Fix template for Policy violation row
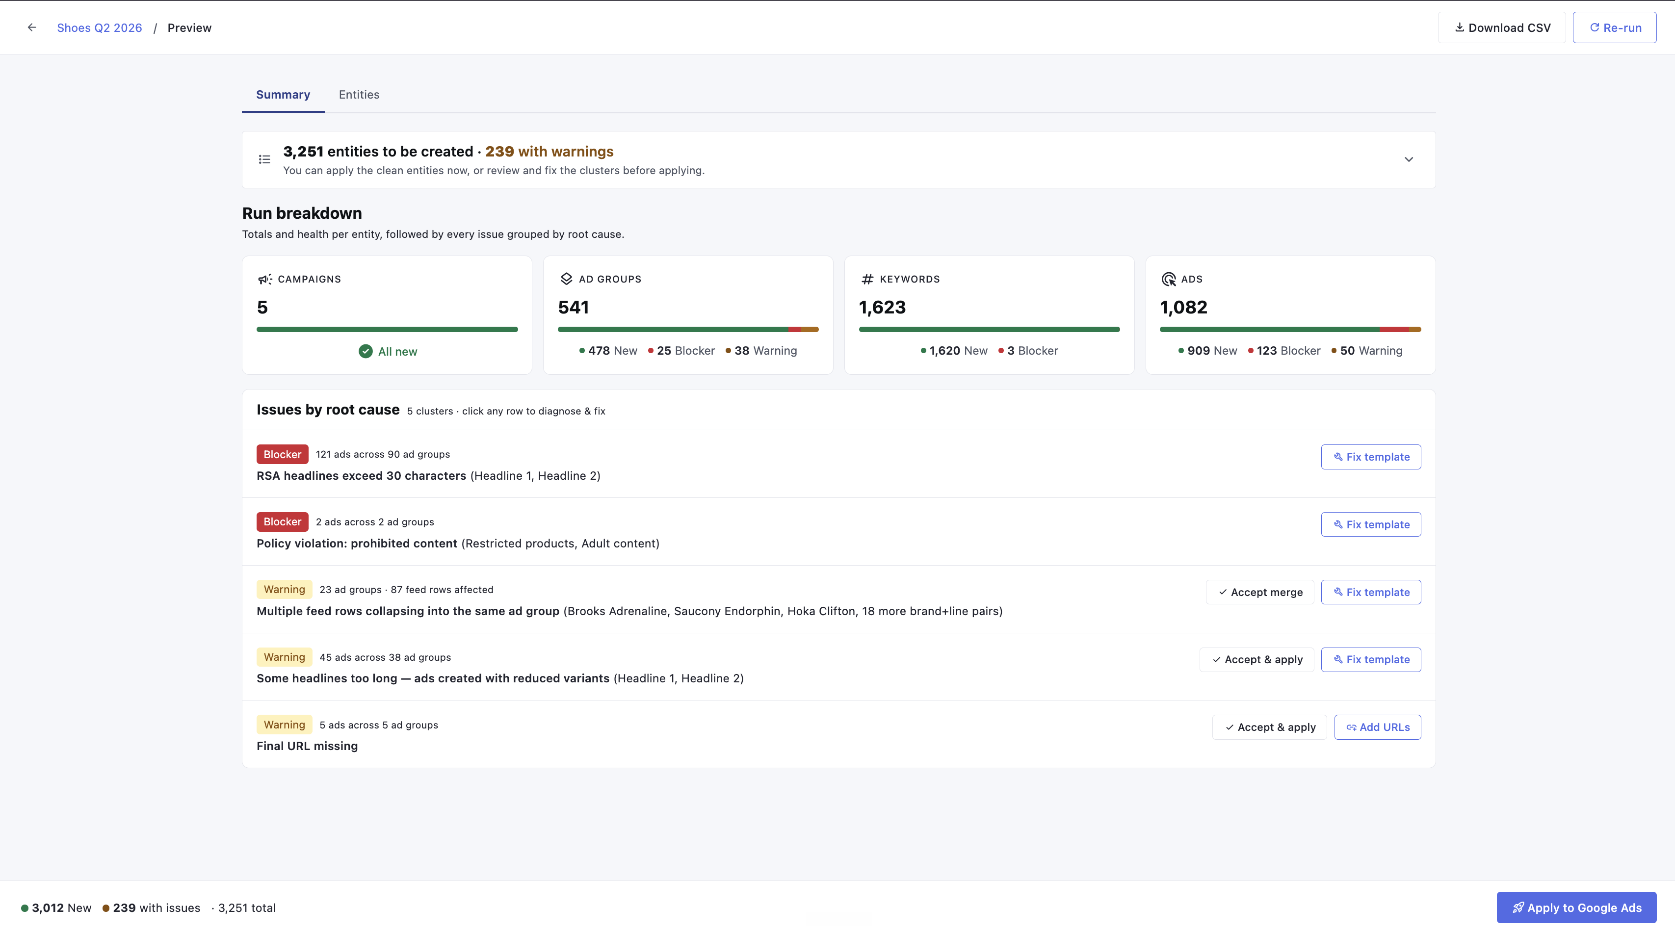1675x934 pixels. [x=1371, y=524]
